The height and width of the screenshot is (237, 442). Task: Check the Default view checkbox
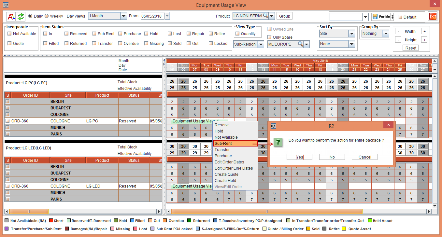(x=400, y=17)
